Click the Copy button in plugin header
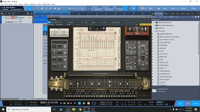This screenshot has width=200, height=112. coord(68,25)
